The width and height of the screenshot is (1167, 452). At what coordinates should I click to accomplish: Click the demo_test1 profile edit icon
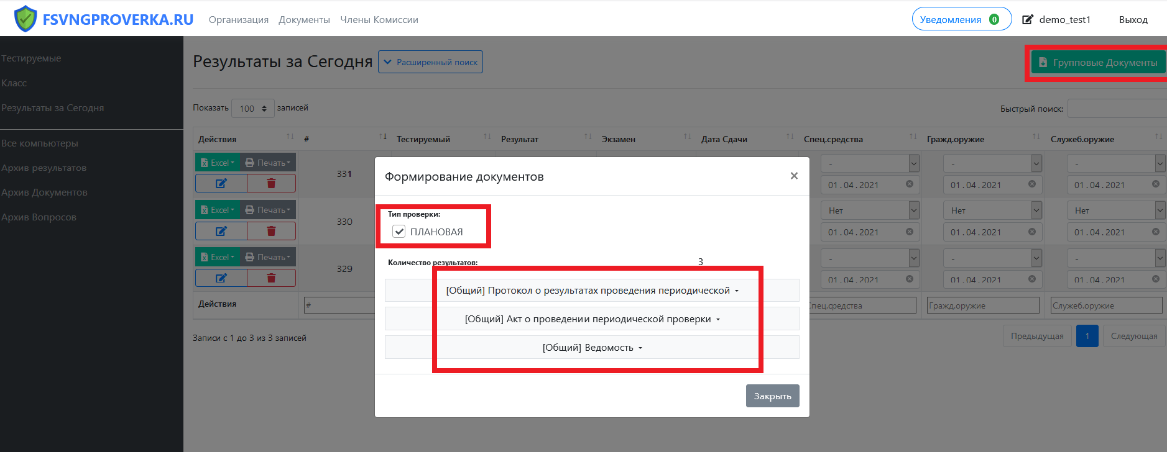[1028, 20]
